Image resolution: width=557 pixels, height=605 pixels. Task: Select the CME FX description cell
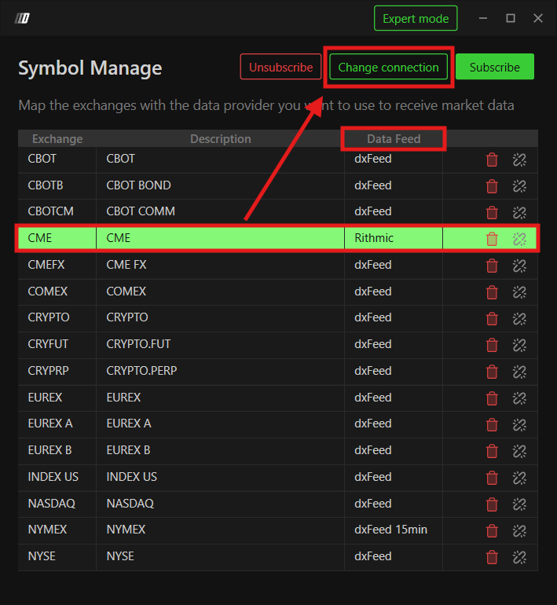point(220,265)
